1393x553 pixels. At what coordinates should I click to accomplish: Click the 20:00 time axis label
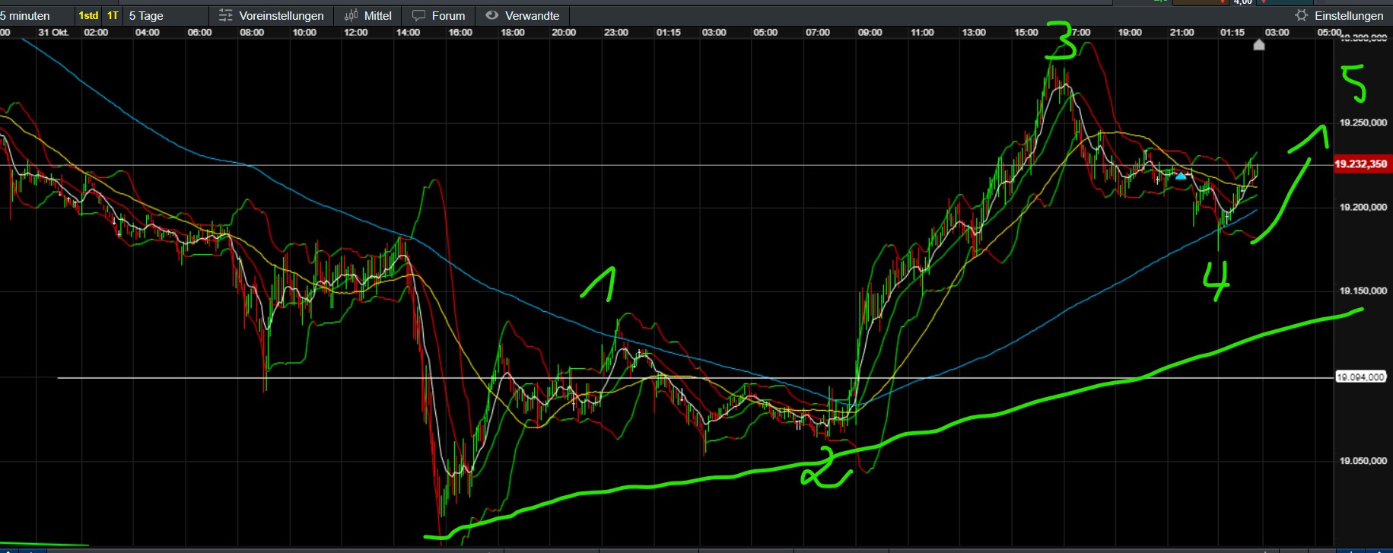(x=564, y=32)
